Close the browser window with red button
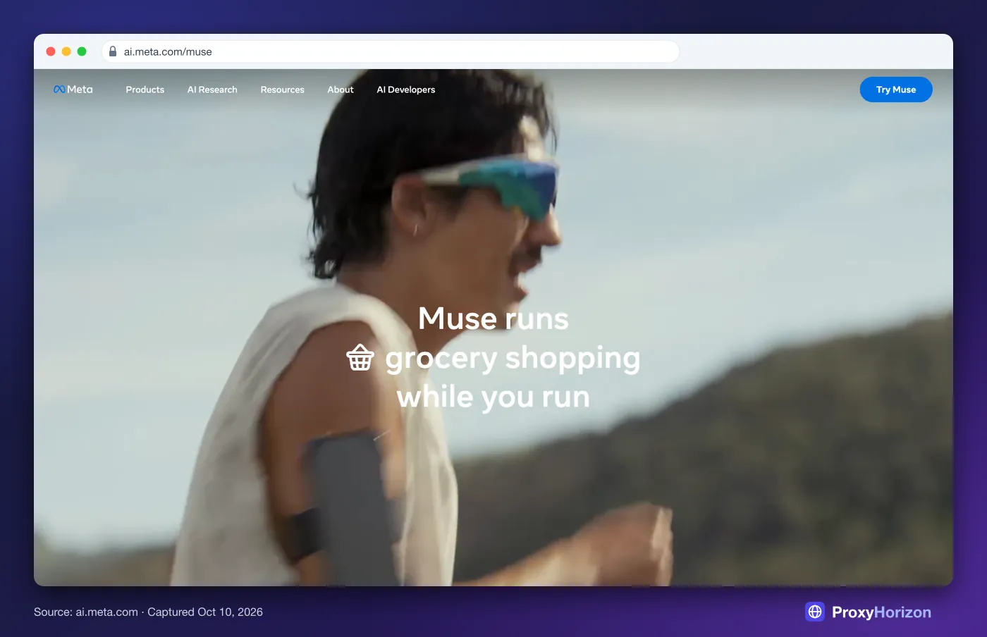Viewport: 987px width, 637px height. [x=51, y=51]
